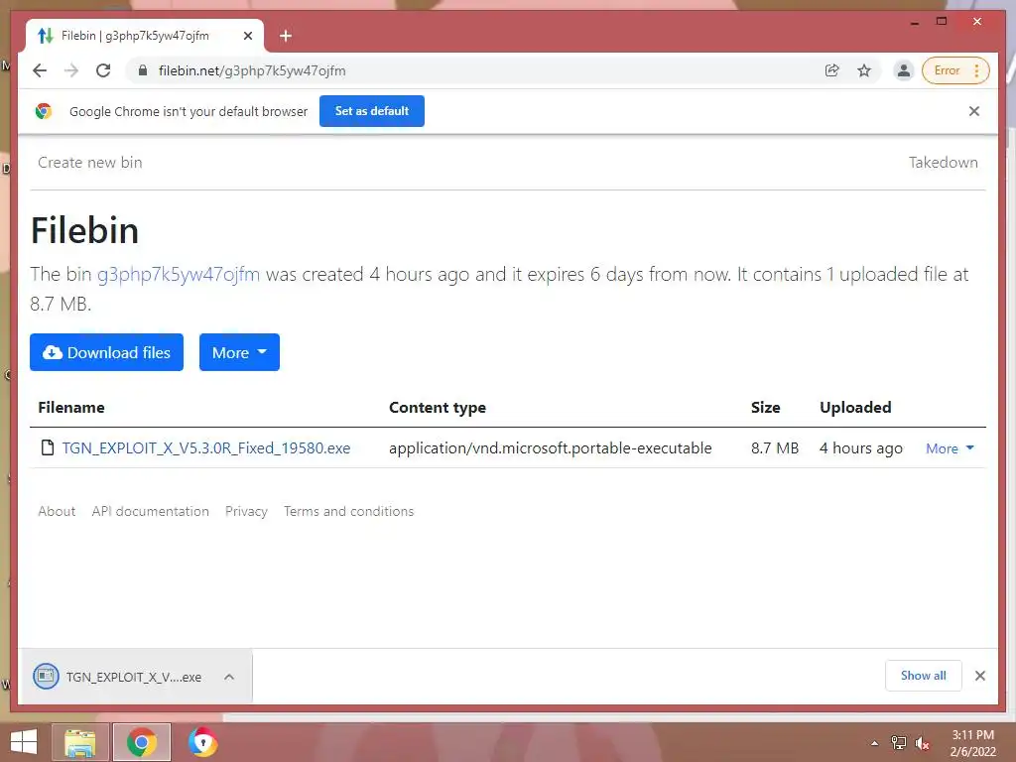This screenshot has height=762, width=1016.
Task: Open the taskbar clock showing 3:11 PM
Action: click(972, 743)
